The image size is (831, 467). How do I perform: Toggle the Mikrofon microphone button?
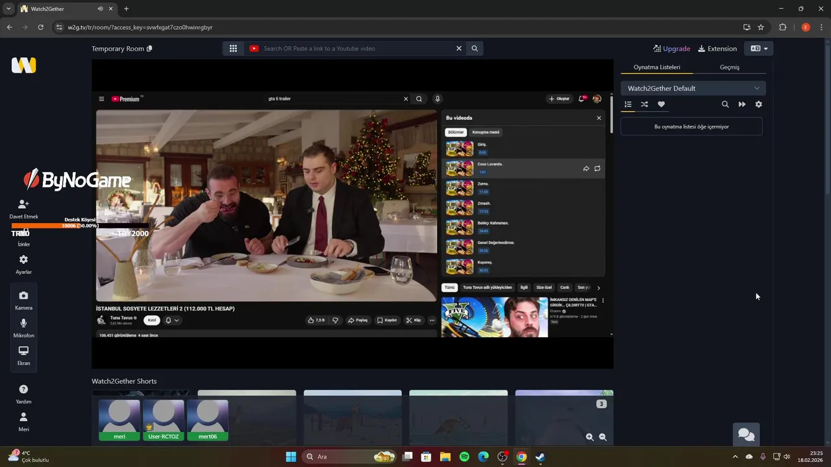(23, 328)
